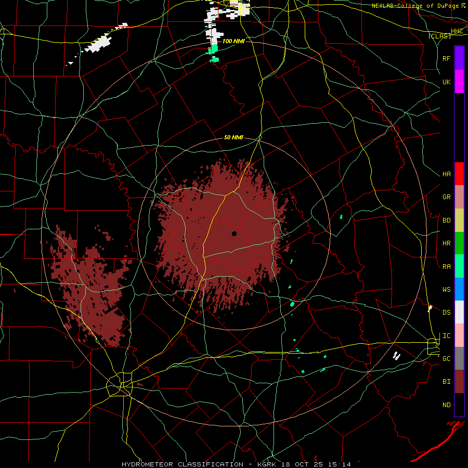Image resolution: width=468 pixels, height=468 pixels.
Task: Click the 'RA' legend label
Action: (446, 267)
